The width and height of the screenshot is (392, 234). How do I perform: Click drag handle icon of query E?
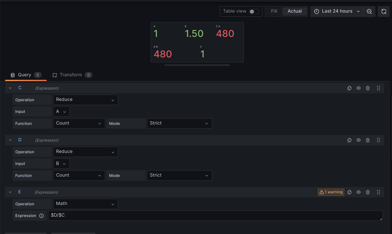[x=378, y=192]
